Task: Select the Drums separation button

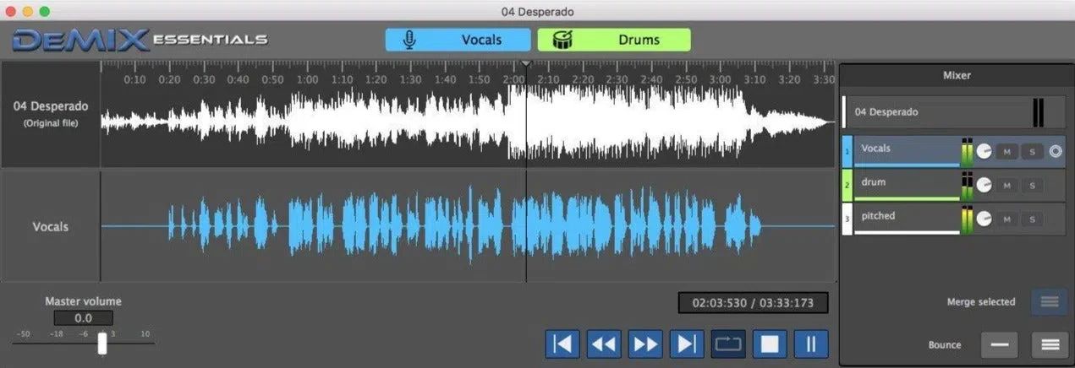Action: 614,40
